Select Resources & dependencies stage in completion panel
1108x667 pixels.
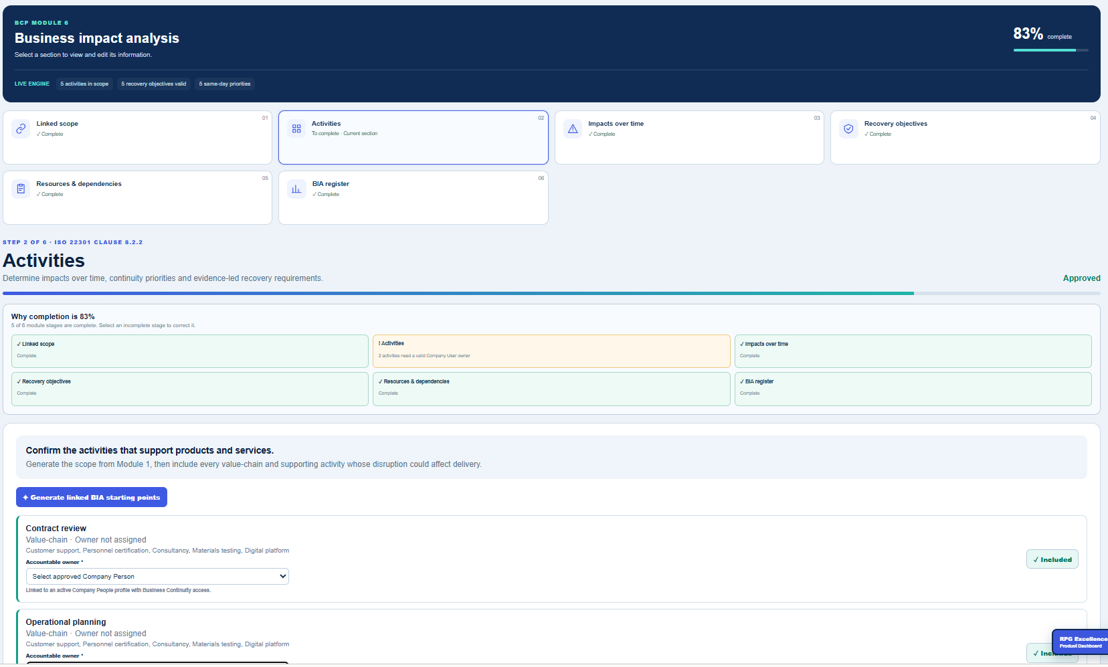551,389
